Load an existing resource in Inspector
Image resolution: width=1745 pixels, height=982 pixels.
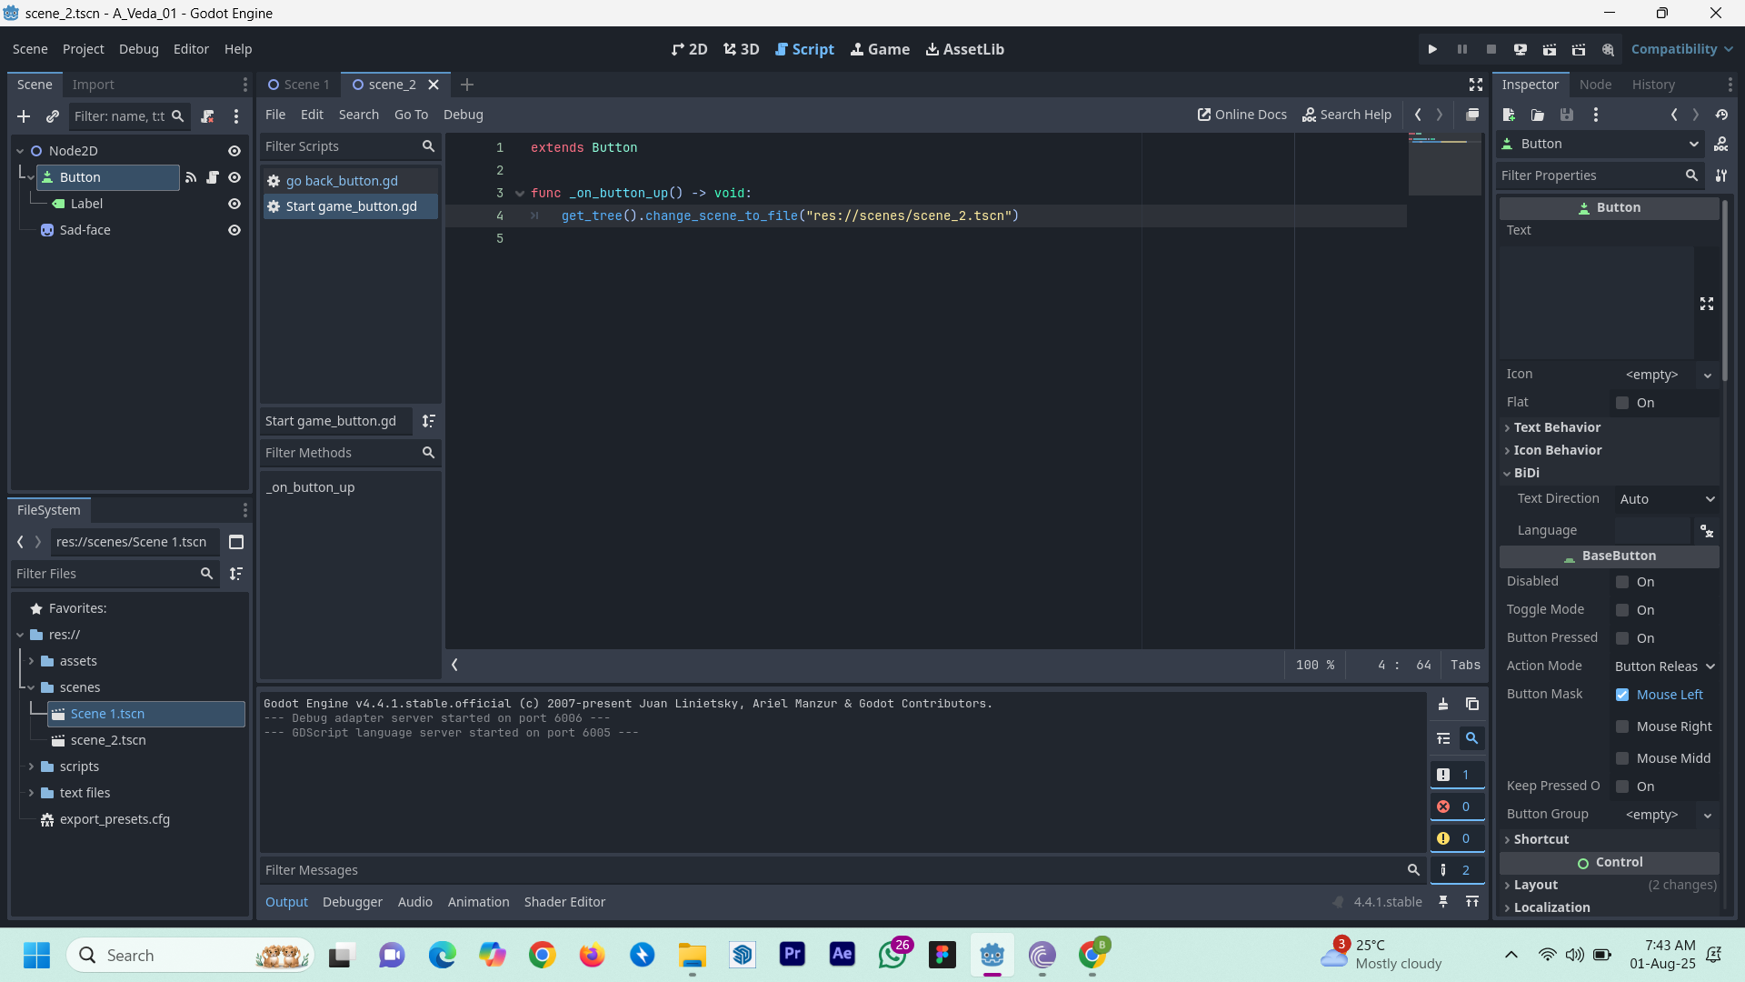point(1538,115)
